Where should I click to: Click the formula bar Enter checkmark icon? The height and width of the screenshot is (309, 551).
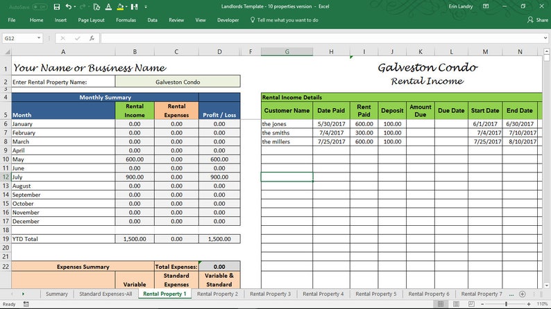point(77,38)
